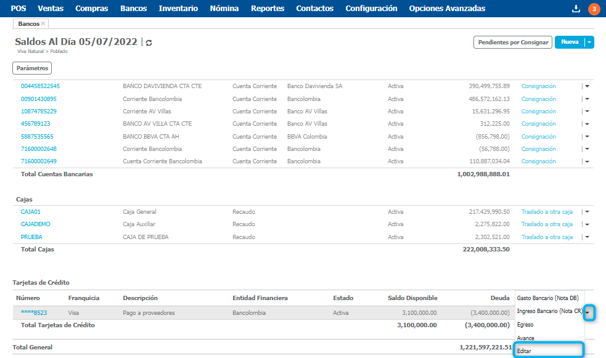Image resolution: width=606 pixels, height=358 pixels.
Task: Click Consignación link for BBVA account
Action: coord(538,136)
